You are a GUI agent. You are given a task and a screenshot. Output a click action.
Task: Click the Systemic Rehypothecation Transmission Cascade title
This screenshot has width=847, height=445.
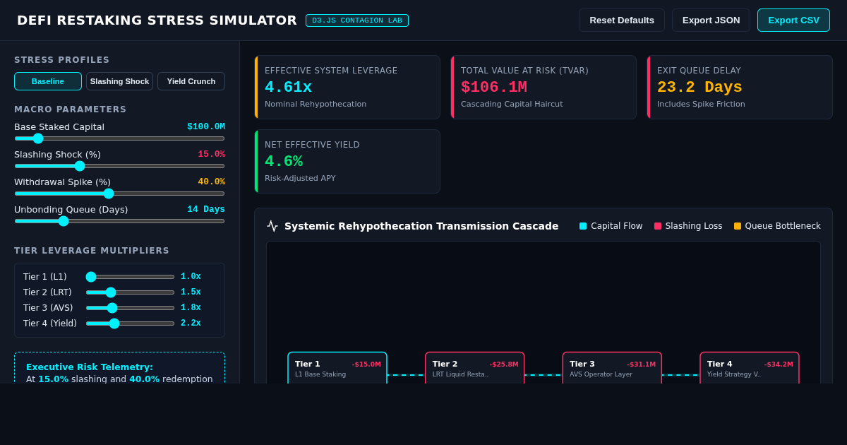coord(421,226)
